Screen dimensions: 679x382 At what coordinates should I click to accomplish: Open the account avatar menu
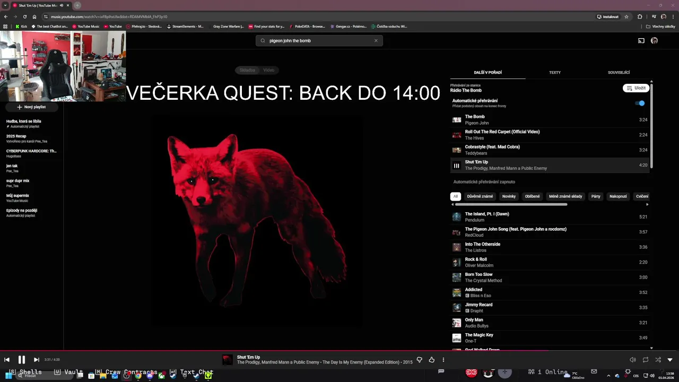click(654, 41)
